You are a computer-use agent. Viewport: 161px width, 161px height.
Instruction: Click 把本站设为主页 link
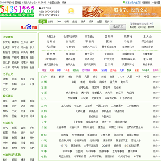(x=132, y=3)
